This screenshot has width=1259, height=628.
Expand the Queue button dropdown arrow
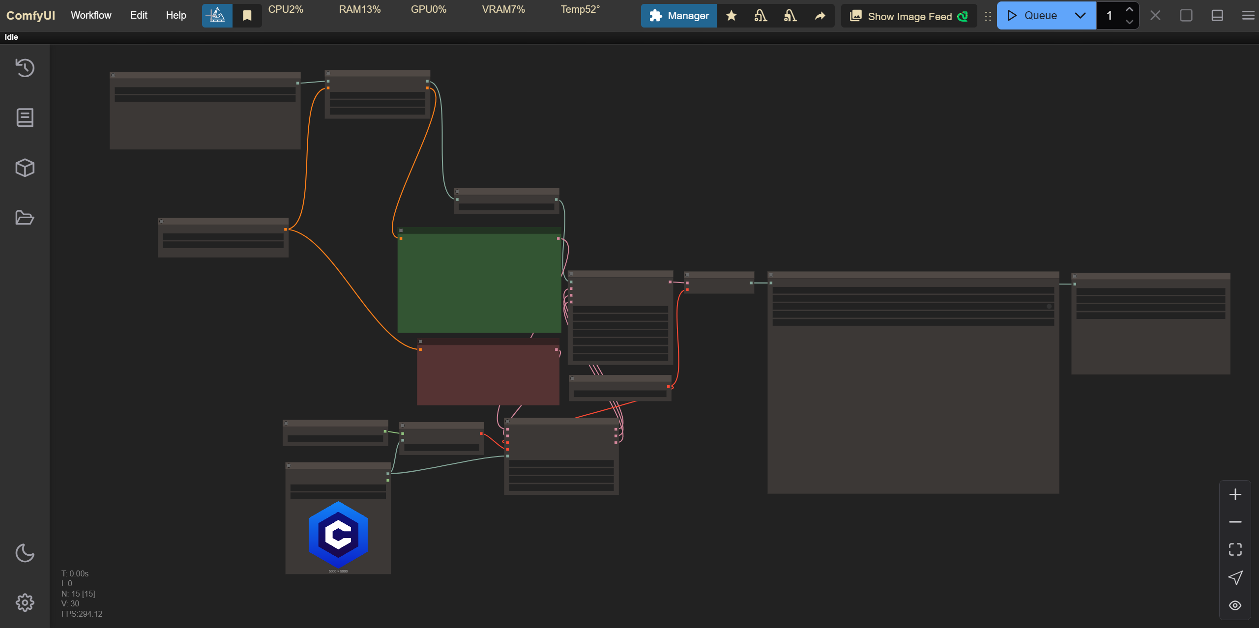tap(1080, 16)
